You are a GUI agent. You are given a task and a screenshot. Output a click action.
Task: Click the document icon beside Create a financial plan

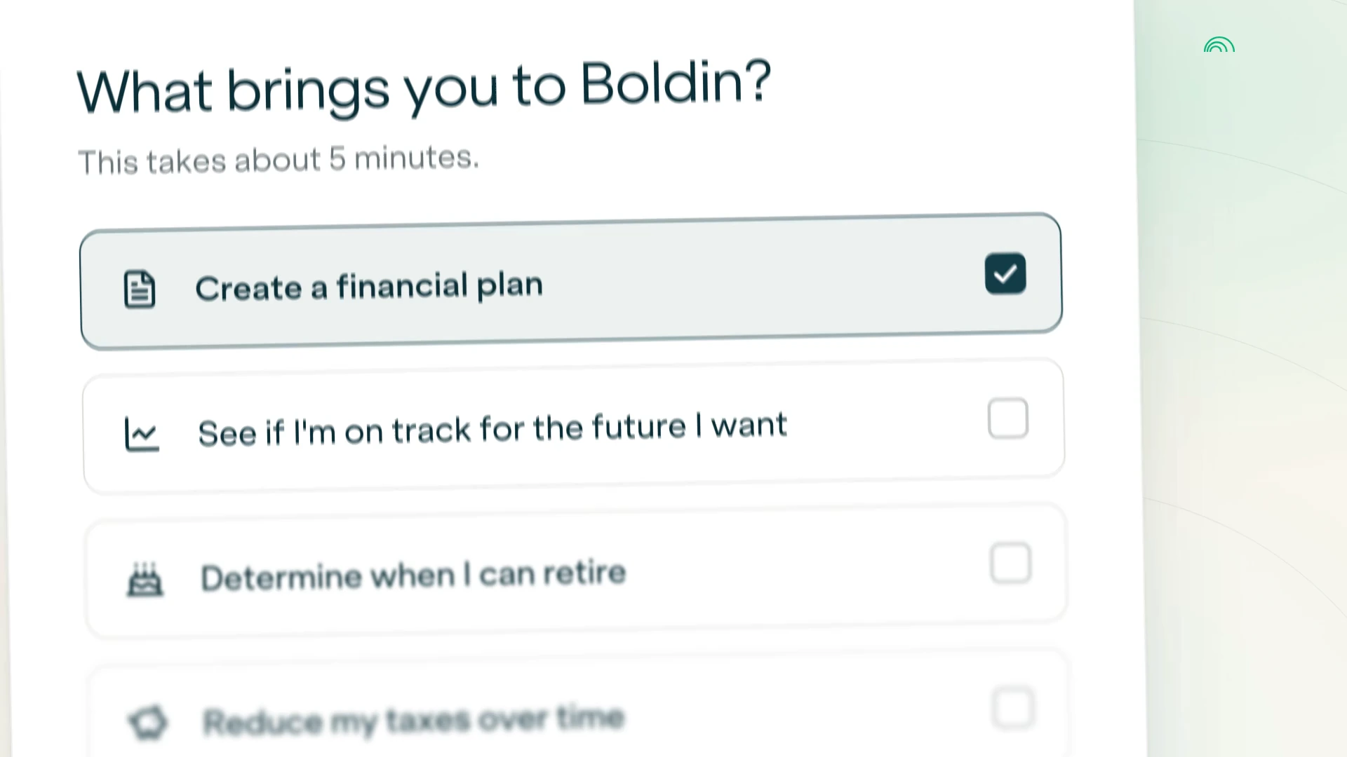(139, 289)
